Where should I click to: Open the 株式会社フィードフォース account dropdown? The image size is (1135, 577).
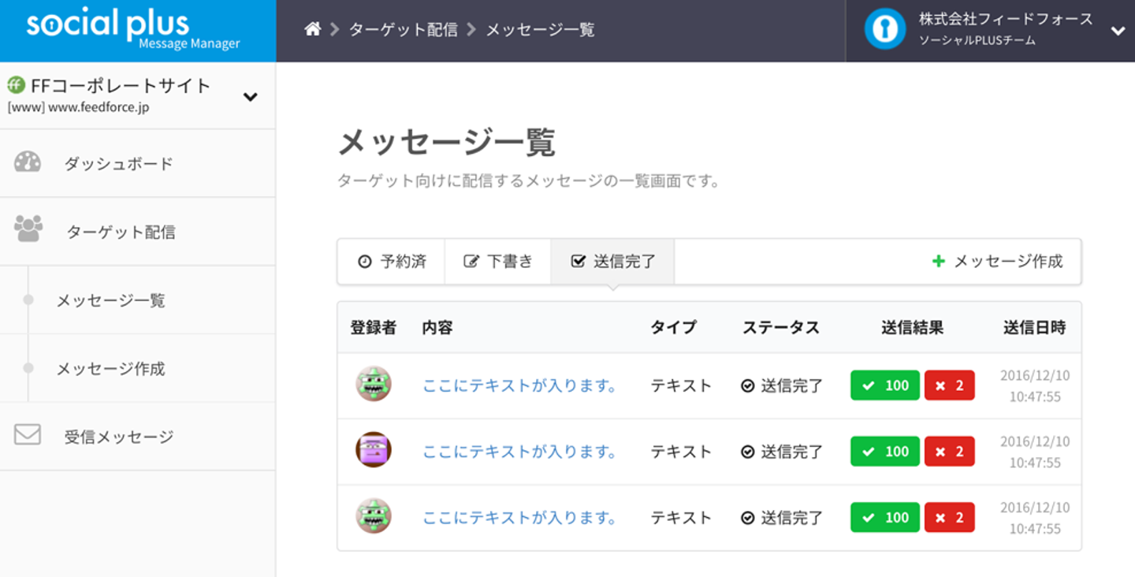[1118, 31]
